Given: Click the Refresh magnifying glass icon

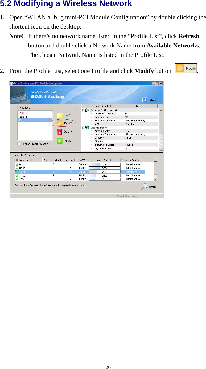Looking at the screenshot, I should pyautogui.click(x=144, y=187).
